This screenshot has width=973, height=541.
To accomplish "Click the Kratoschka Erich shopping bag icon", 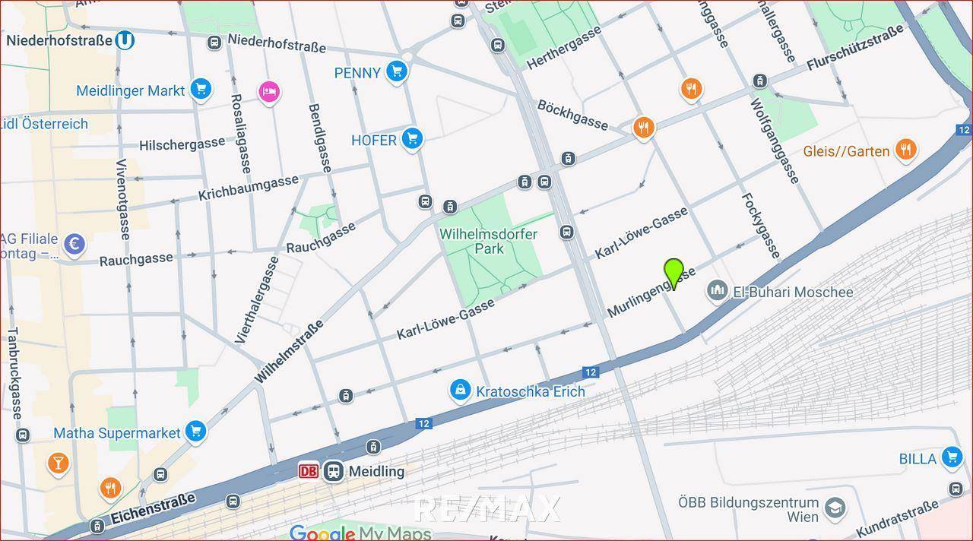I will tap(460, 391).
